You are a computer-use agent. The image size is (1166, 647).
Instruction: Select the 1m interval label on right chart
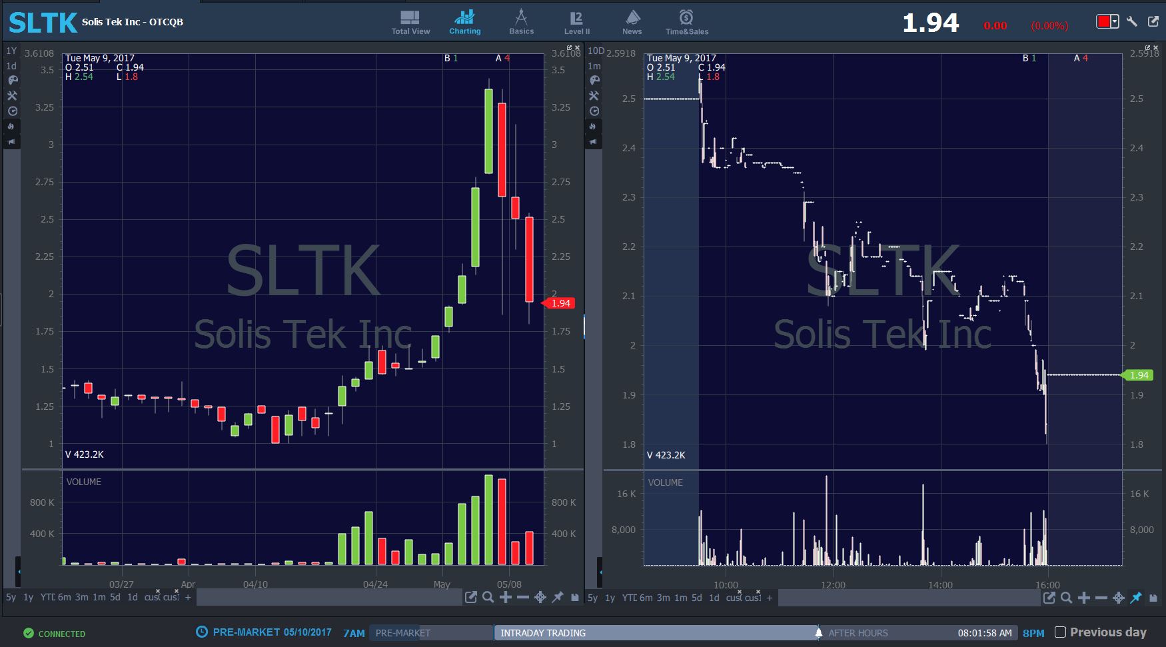[x=594, y=66]
